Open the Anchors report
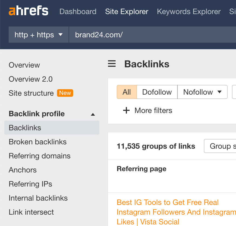The height and width of the screenshot is (226, 236). click(x=22, y=170)
